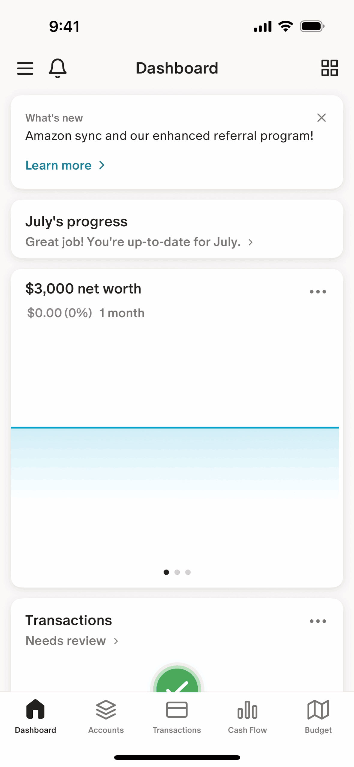
Task: Dismiss the What's new card
Action: (x=321, y=118)
